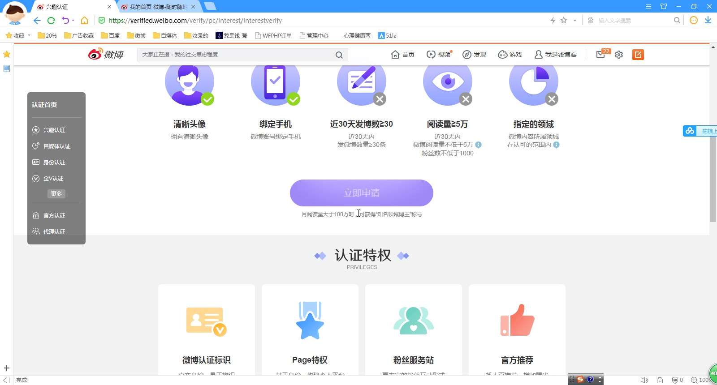717x385 pixels.
Task: Open the browser download arrow icon
Action: tap(708, 20)
